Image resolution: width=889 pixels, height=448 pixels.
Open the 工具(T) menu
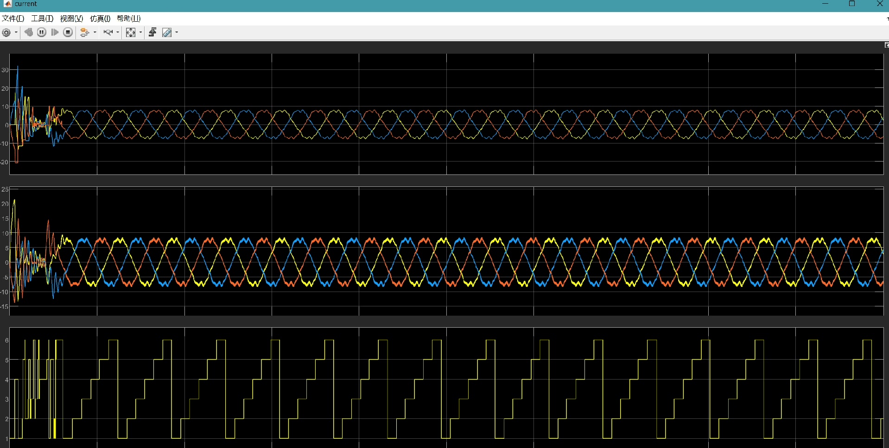[x=42, y=19]
